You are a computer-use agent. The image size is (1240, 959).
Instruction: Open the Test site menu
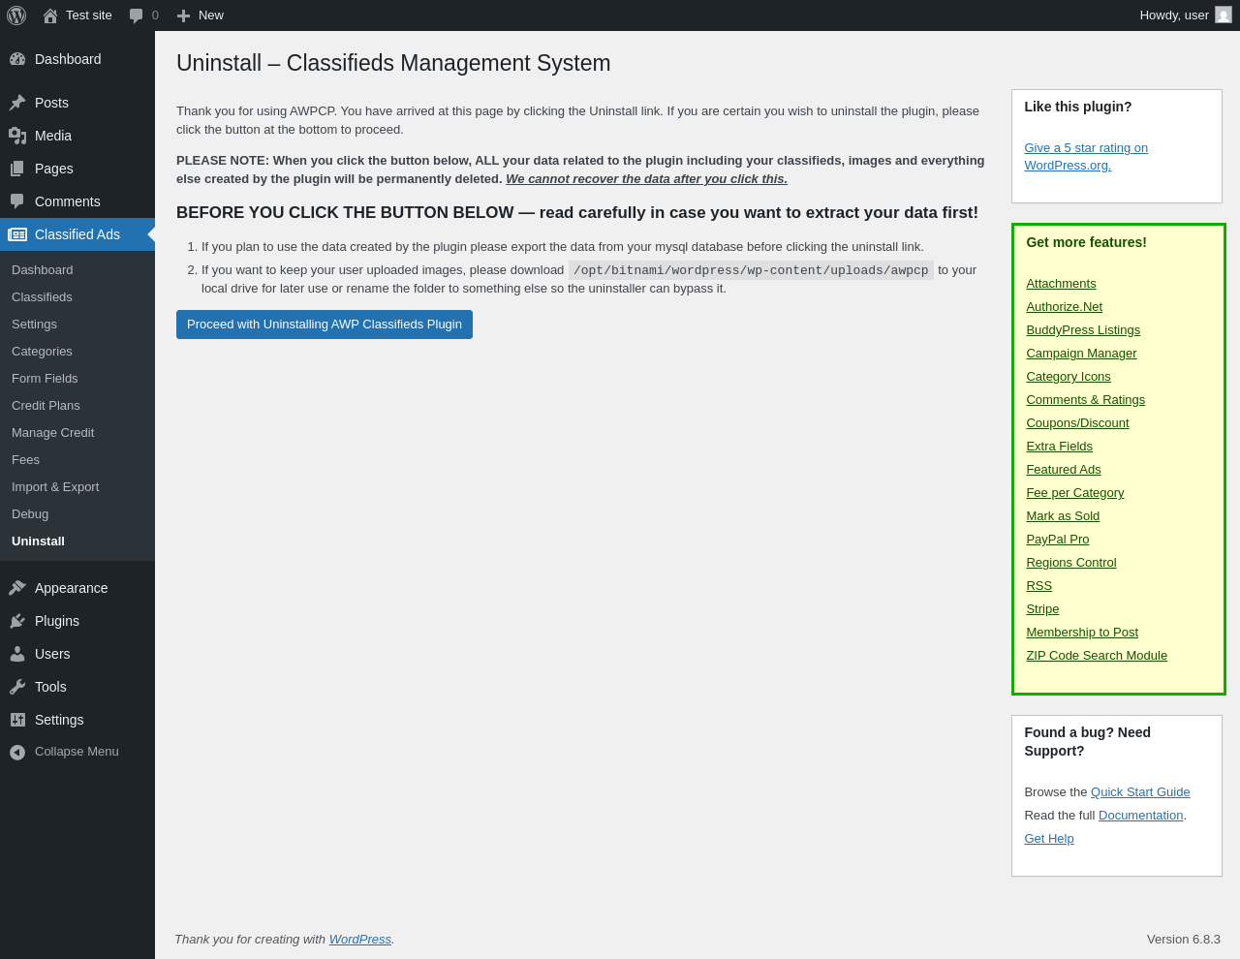point(77,15)
